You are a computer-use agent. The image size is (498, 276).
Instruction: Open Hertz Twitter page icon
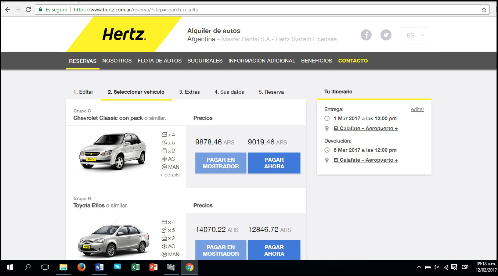tap(386, 35)
